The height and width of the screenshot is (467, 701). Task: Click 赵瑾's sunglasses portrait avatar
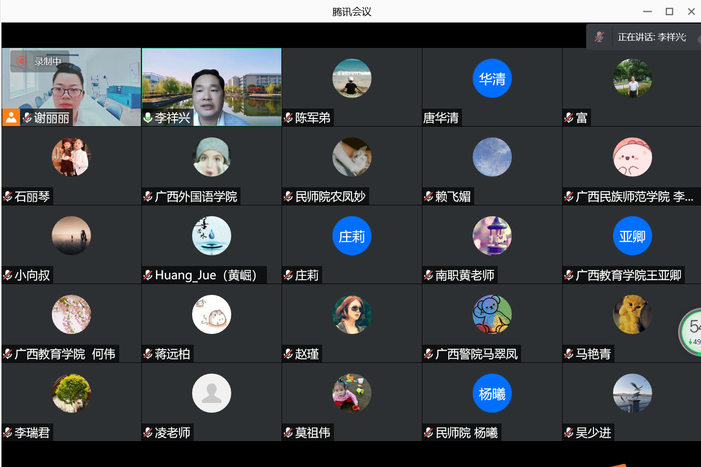(352, 314)
